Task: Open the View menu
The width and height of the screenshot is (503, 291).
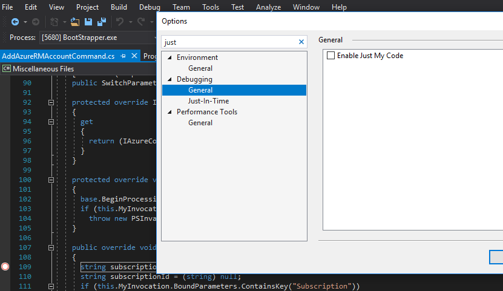Action: [x=56, y=7]
